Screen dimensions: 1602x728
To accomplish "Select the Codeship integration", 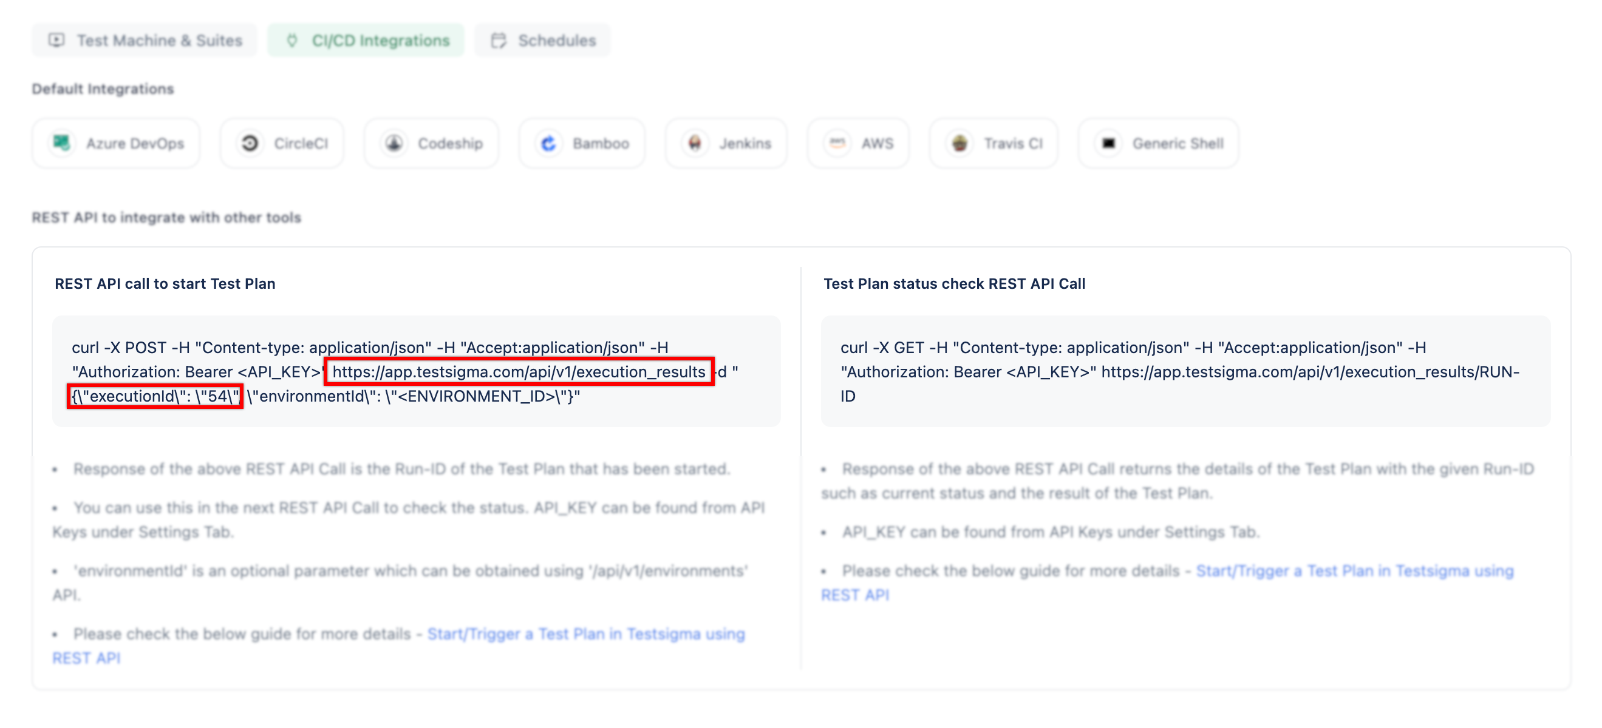I will pyautogui.click(x=432, y=144).
